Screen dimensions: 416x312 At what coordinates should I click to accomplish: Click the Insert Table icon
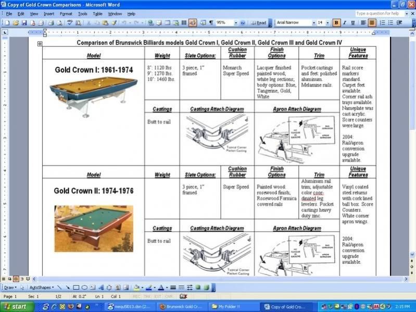click(168, 23)
